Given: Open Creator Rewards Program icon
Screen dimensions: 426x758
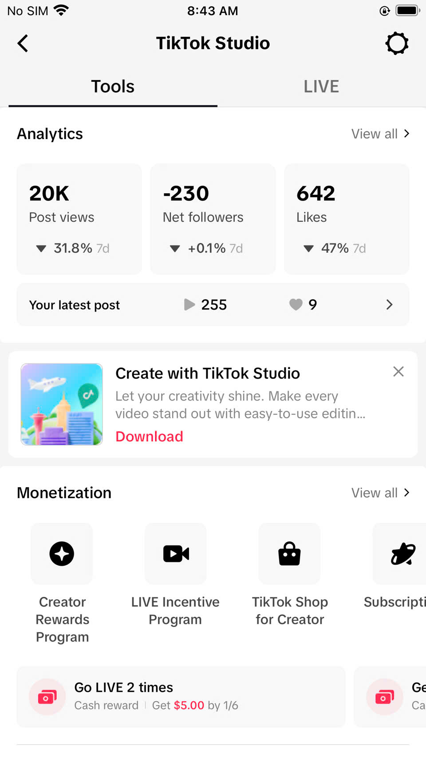Looking at the screenshot, I should (62, 554).
